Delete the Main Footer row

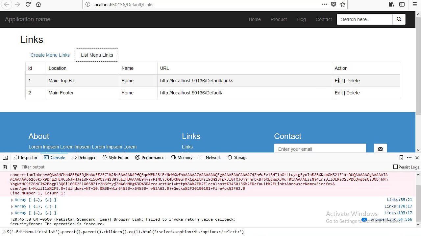click(353, 93)
